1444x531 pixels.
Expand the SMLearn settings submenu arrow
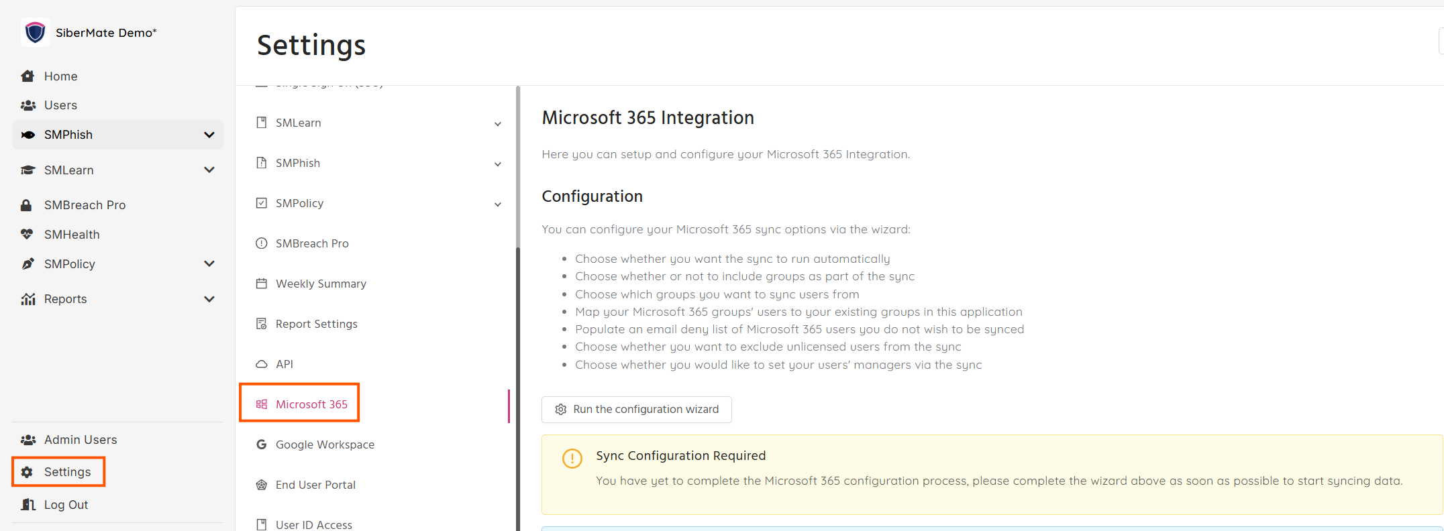498,124
